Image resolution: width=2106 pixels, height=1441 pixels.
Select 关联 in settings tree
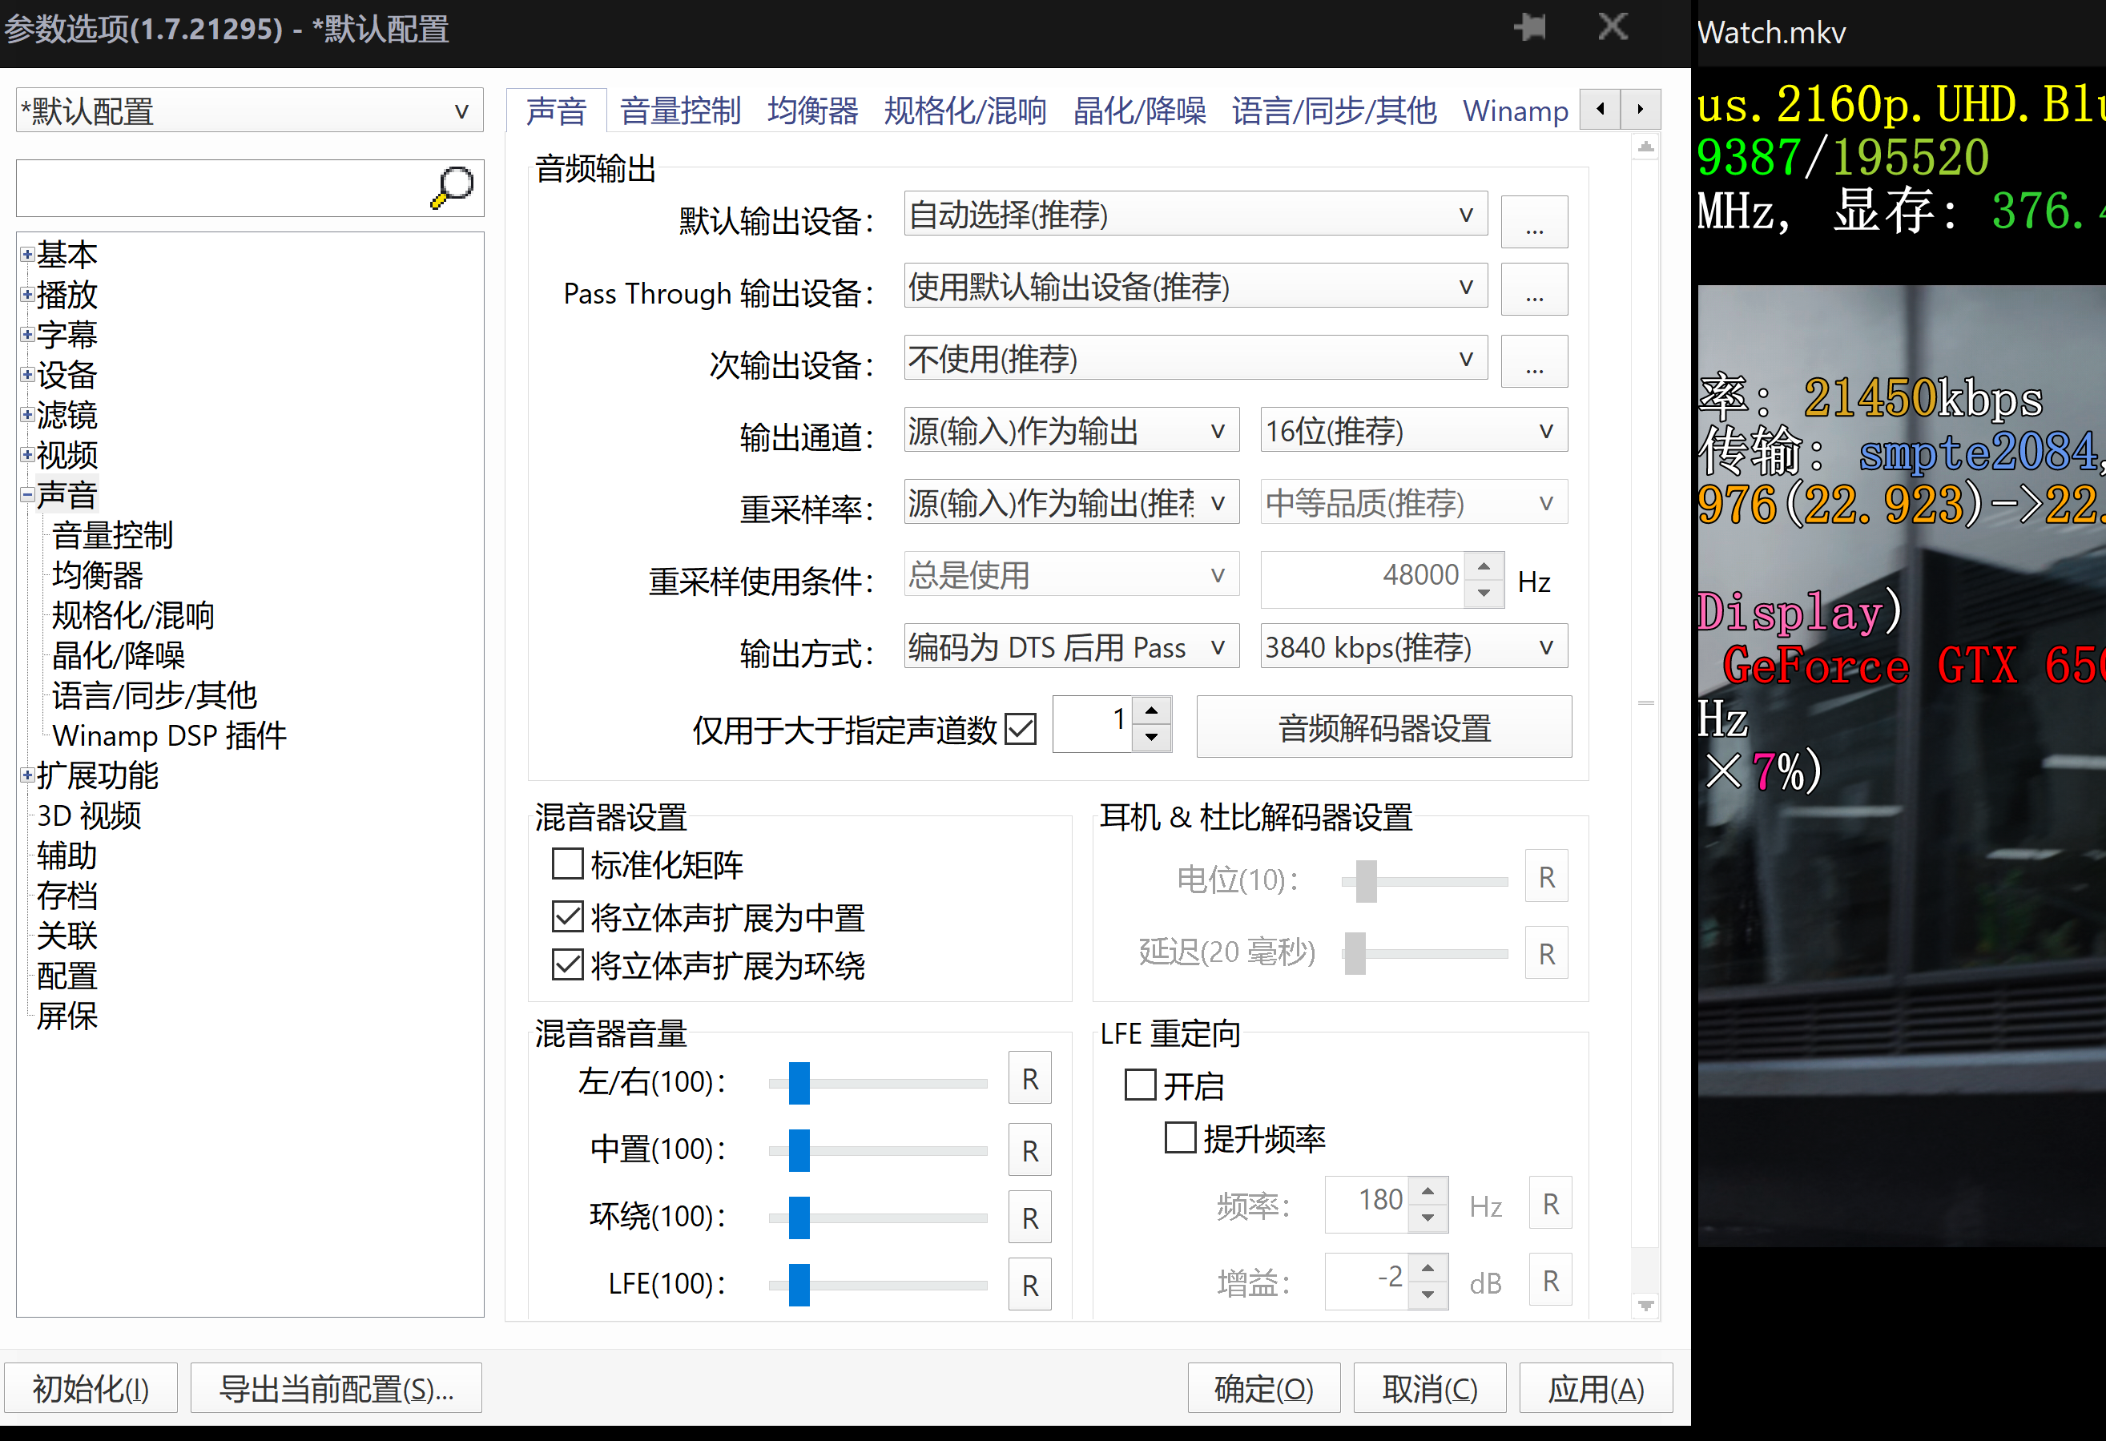(67, 936)
